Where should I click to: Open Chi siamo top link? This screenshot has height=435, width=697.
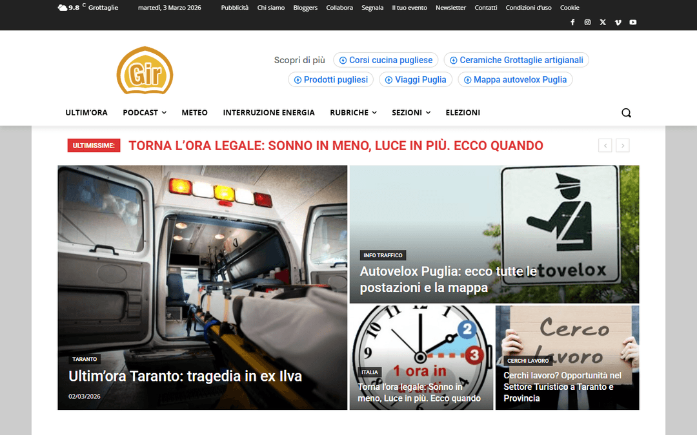(270, 8)
